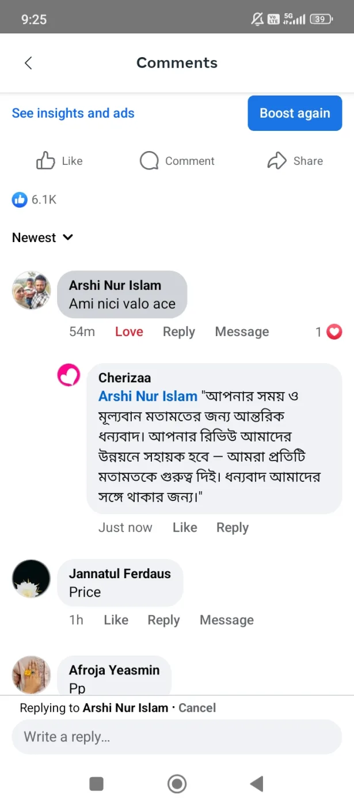Viewport: 354px width, 807px height.
Task: Open the Newest sort dropdown
Action: point(43,237)
